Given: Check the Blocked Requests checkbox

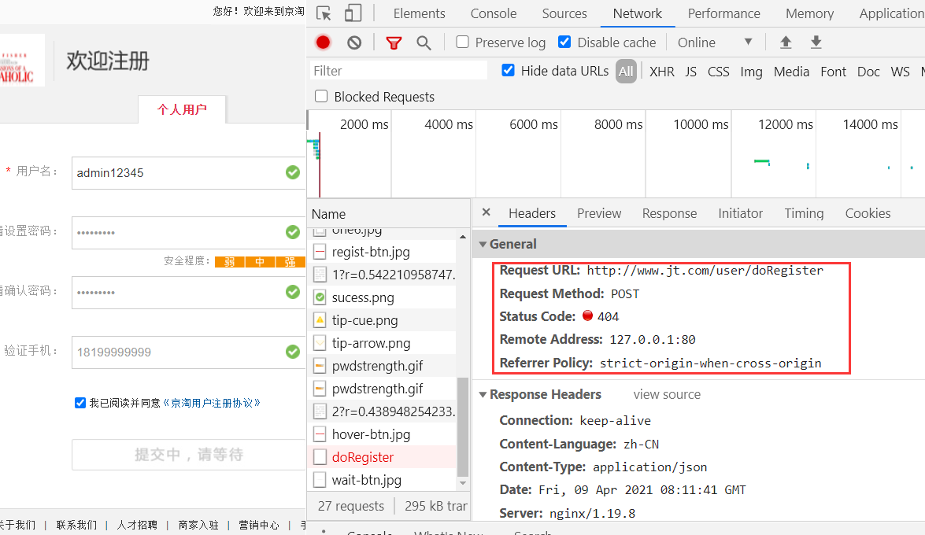Looking at the screenshot, I should coord(321,96).
